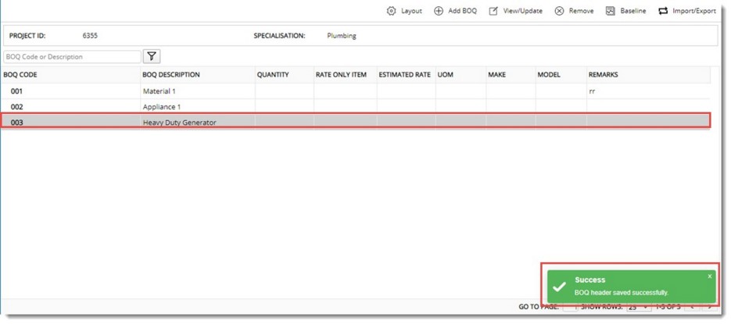Click the View/Update edit icon
The height and width of the screenshot is (324, 731).
[x=493, y=11]
